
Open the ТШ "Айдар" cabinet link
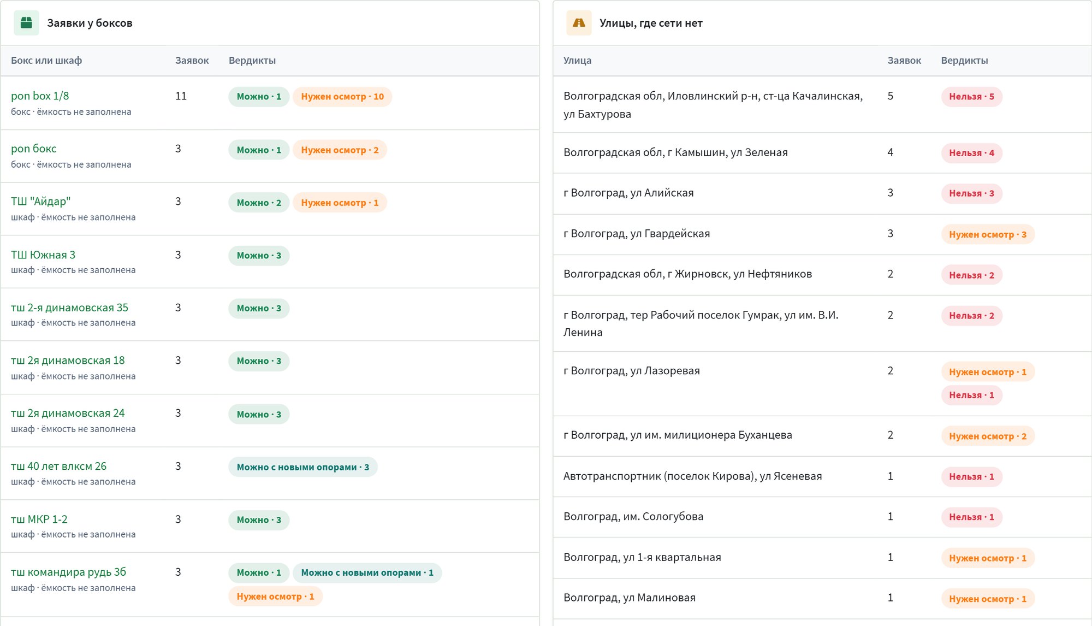coord(40,202)
